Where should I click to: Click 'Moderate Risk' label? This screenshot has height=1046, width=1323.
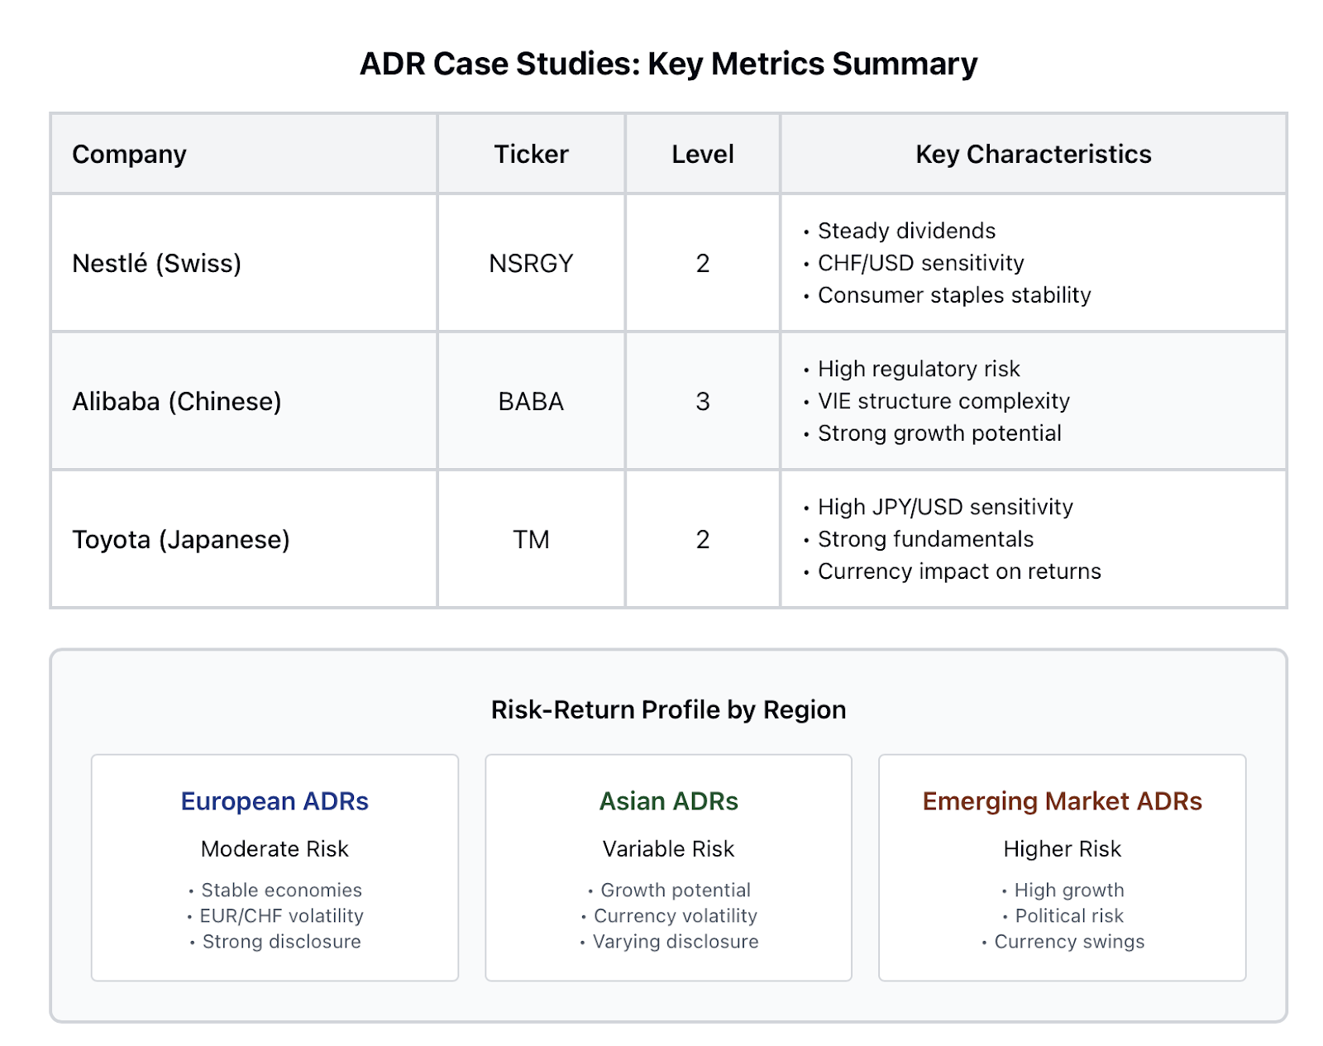(x=275, y=848)
